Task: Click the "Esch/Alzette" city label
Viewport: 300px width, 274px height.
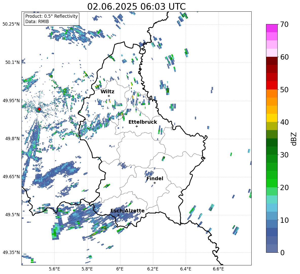Action: point(127,211)
